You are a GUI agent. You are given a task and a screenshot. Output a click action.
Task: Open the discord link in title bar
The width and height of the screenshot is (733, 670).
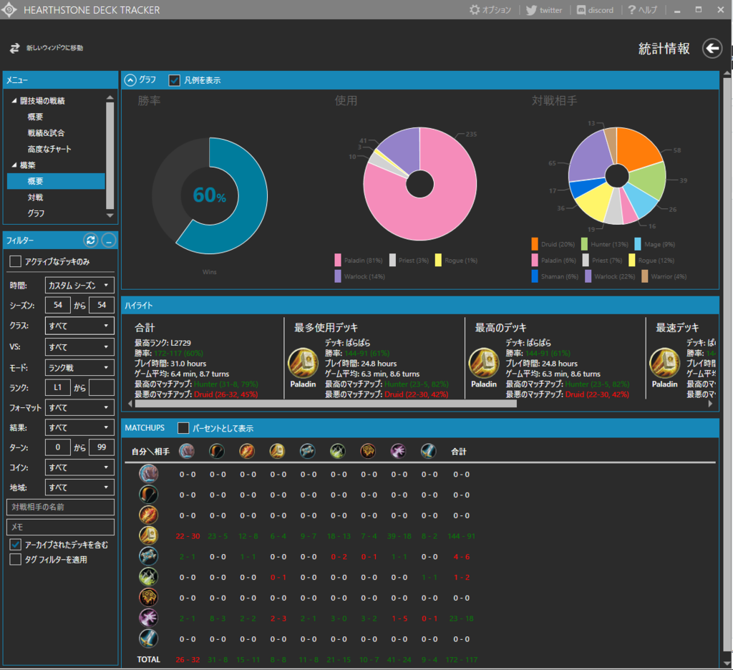[x=595, y=10]
